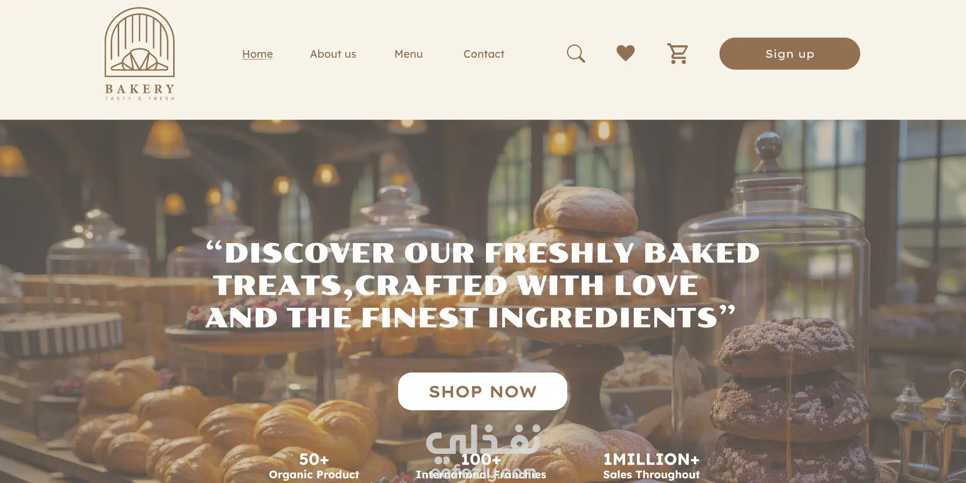Click the 1MILLION+ statistic number
The width and height of the screenshot is (966, 483).
(x=651, y=459)
